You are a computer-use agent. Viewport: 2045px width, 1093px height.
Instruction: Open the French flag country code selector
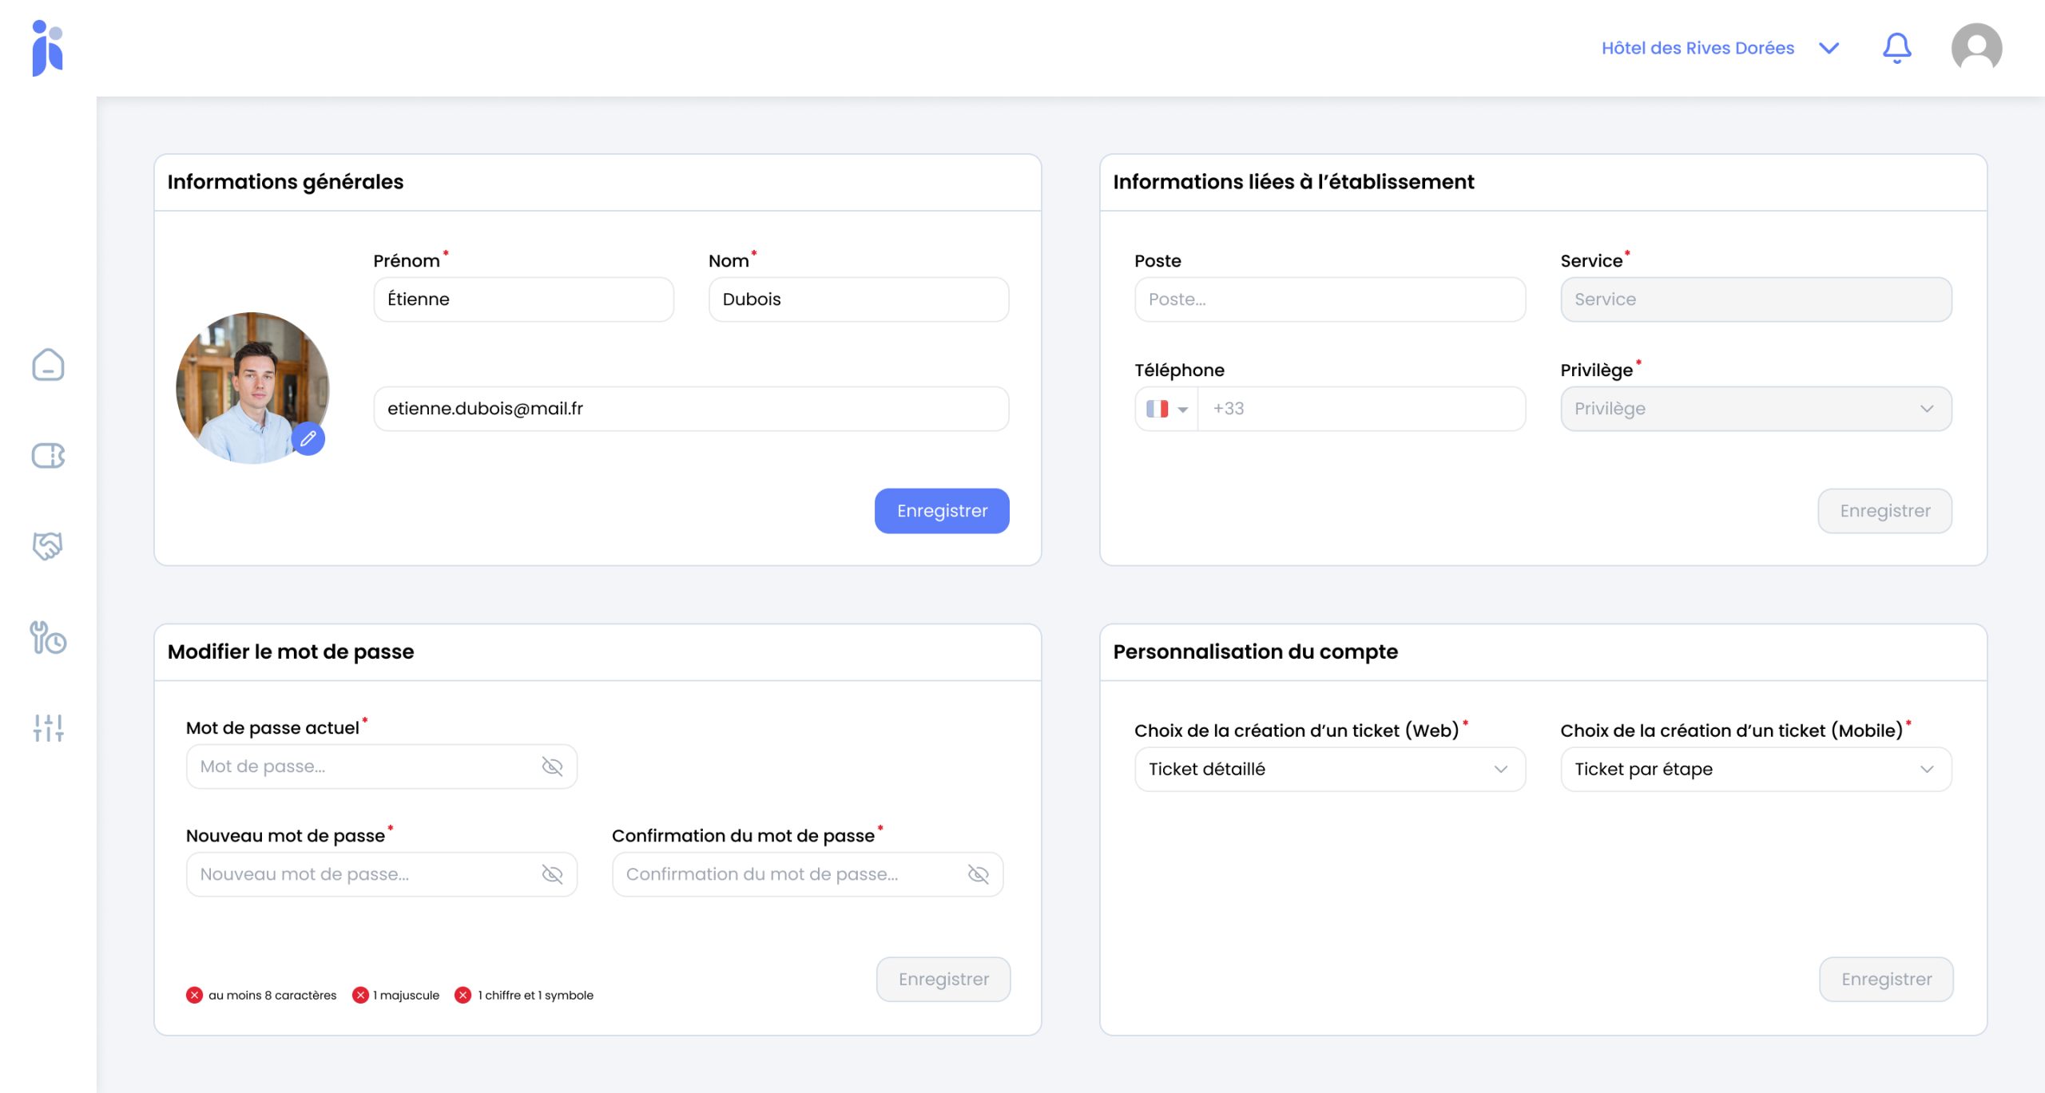tap(1166, 409)
